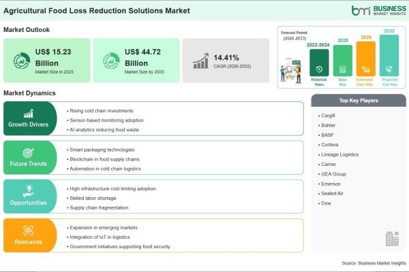Click the icon inside the teal 2033 bar

tap(389, 69)
